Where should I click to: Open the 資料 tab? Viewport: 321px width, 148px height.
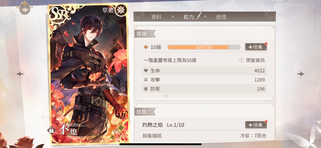[x=156, y=17]
